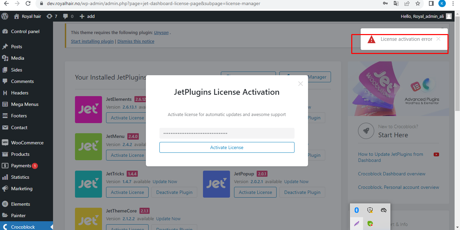460x230 pixels.
Task: Click Start installing plugin link
Action: 92,41
